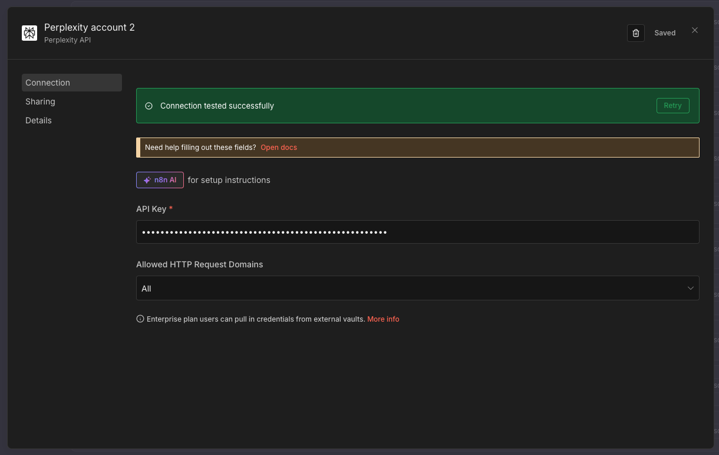Image resolution: width=719 pixels, height=455 pixels.
Task: Close the credential dialog with X
Action: click(x=694, y=31)
